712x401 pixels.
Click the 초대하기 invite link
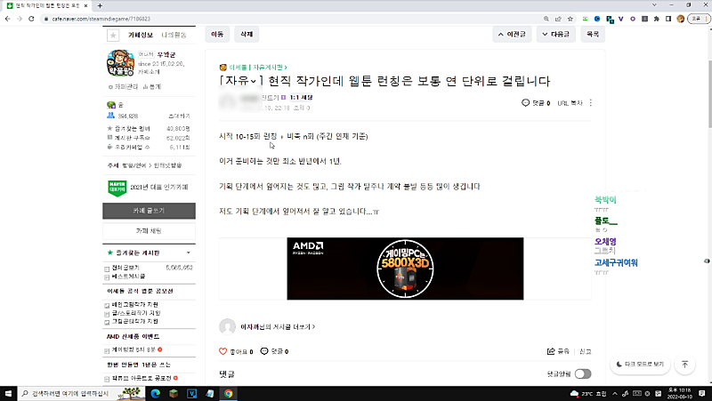(179, 116)
